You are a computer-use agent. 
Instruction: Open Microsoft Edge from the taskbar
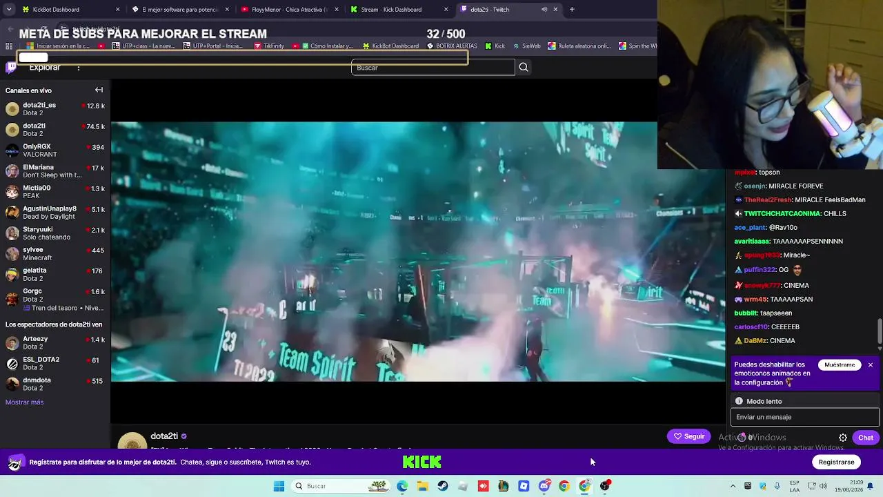(402, 486)
